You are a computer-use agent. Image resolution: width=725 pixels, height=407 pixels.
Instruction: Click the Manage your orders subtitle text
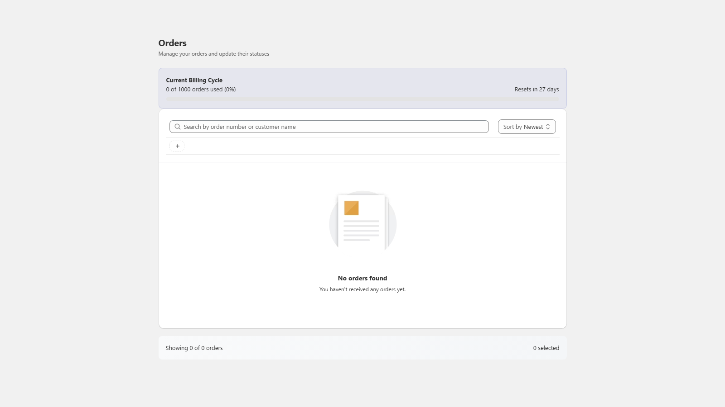[x=213, y=53]
